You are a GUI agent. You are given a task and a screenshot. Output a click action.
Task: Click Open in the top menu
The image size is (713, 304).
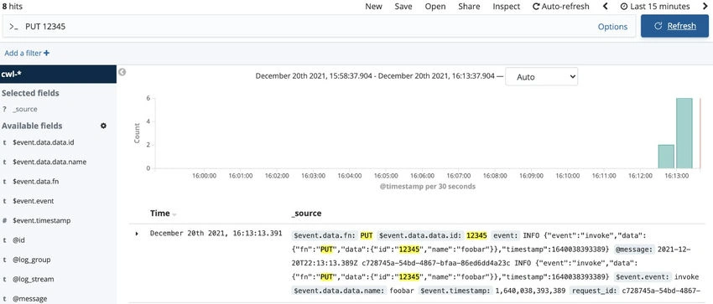tap(435, 7)
